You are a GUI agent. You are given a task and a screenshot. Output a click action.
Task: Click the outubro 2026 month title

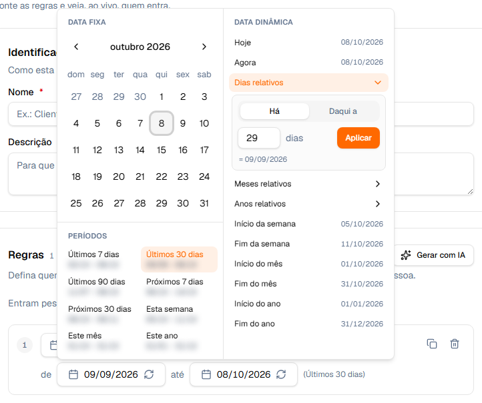(140, 47)
